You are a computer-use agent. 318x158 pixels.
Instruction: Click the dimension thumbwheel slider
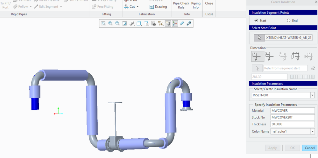pos(302,77)
